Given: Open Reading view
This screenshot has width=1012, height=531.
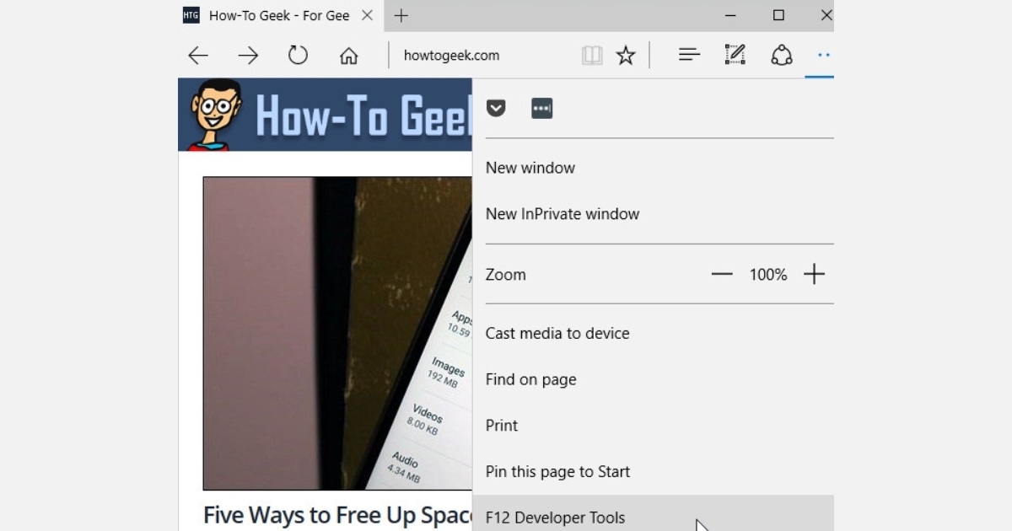Looking at the screenshot, I should 593,55.
